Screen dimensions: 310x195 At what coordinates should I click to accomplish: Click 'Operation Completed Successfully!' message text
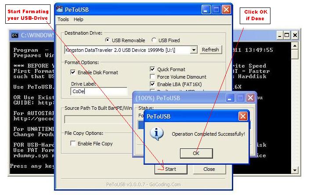click(x=209, y=134)
